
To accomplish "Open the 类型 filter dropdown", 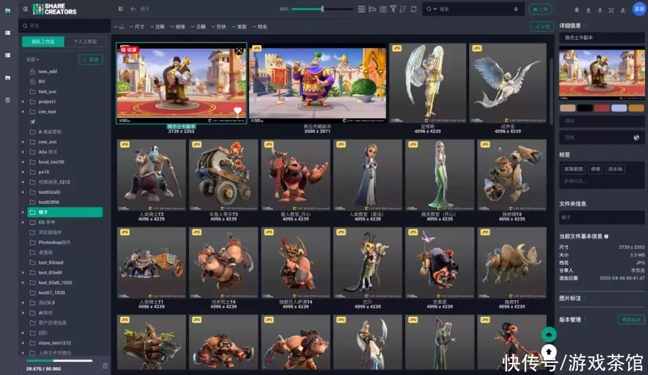I will tap(239, 27).
